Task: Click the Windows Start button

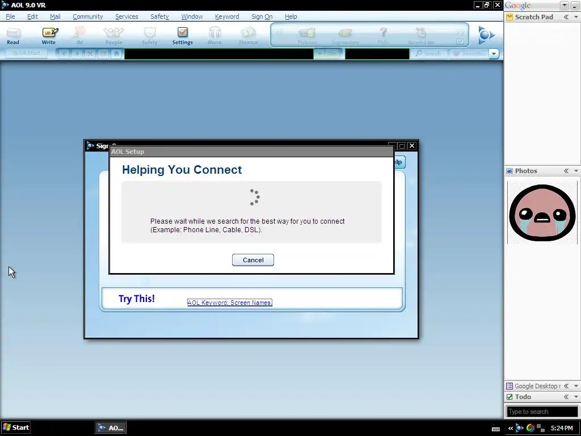Action: tap(15, 427)
